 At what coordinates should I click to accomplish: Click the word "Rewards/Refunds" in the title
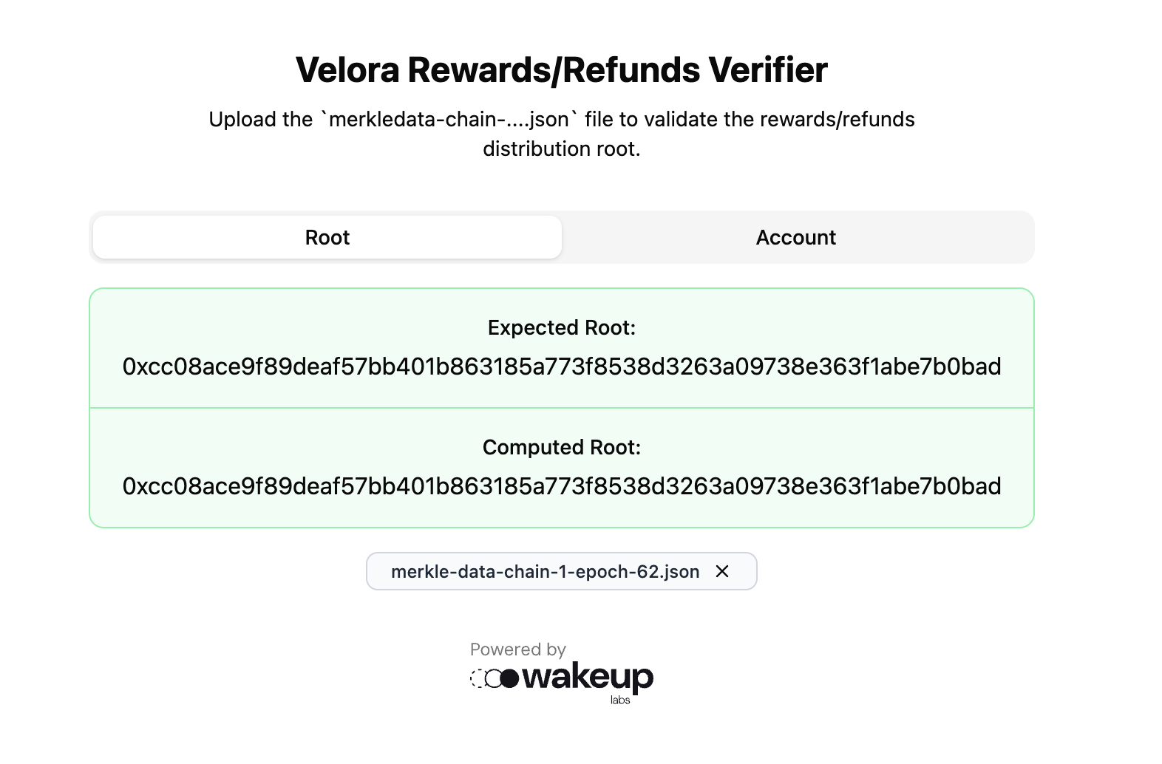tap(554, 70)
